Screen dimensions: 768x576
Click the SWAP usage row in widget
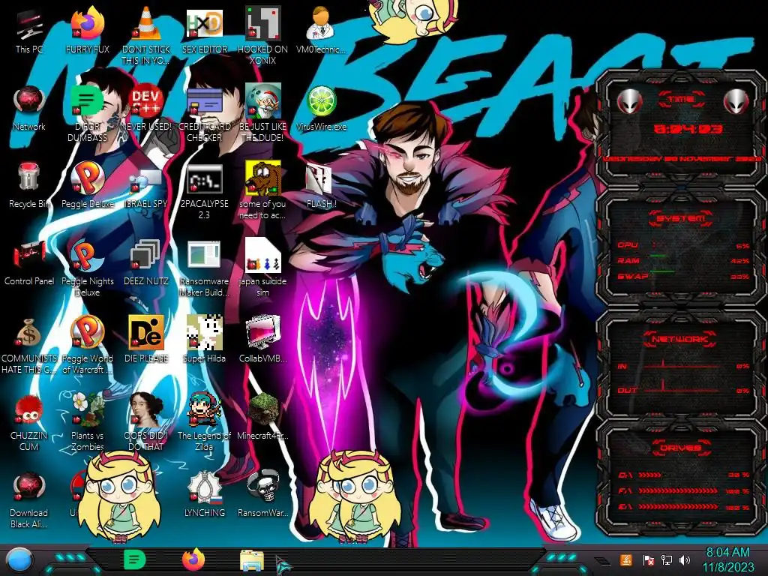(683, 276)
